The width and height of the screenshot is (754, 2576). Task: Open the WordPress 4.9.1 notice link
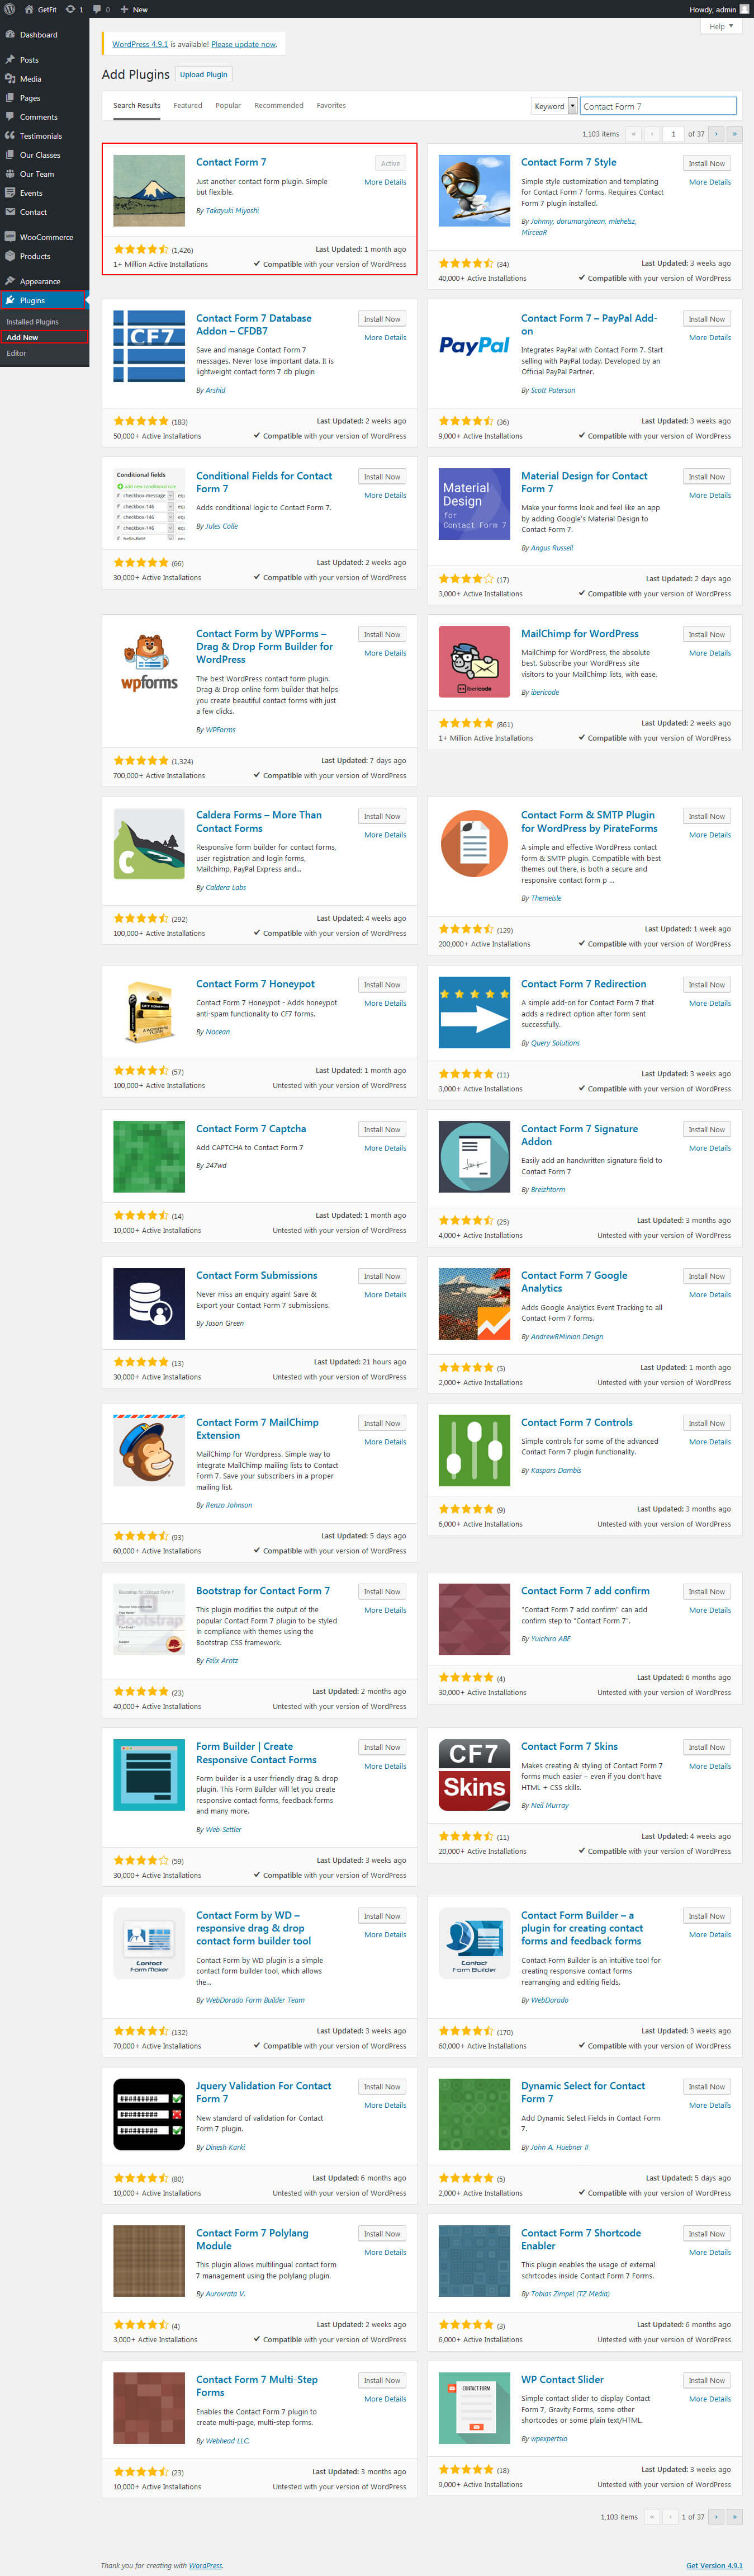click(140, 44)
